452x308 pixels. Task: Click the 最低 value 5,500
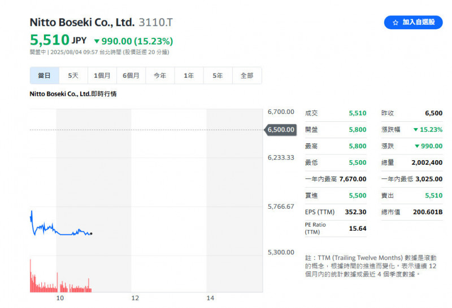358,162
